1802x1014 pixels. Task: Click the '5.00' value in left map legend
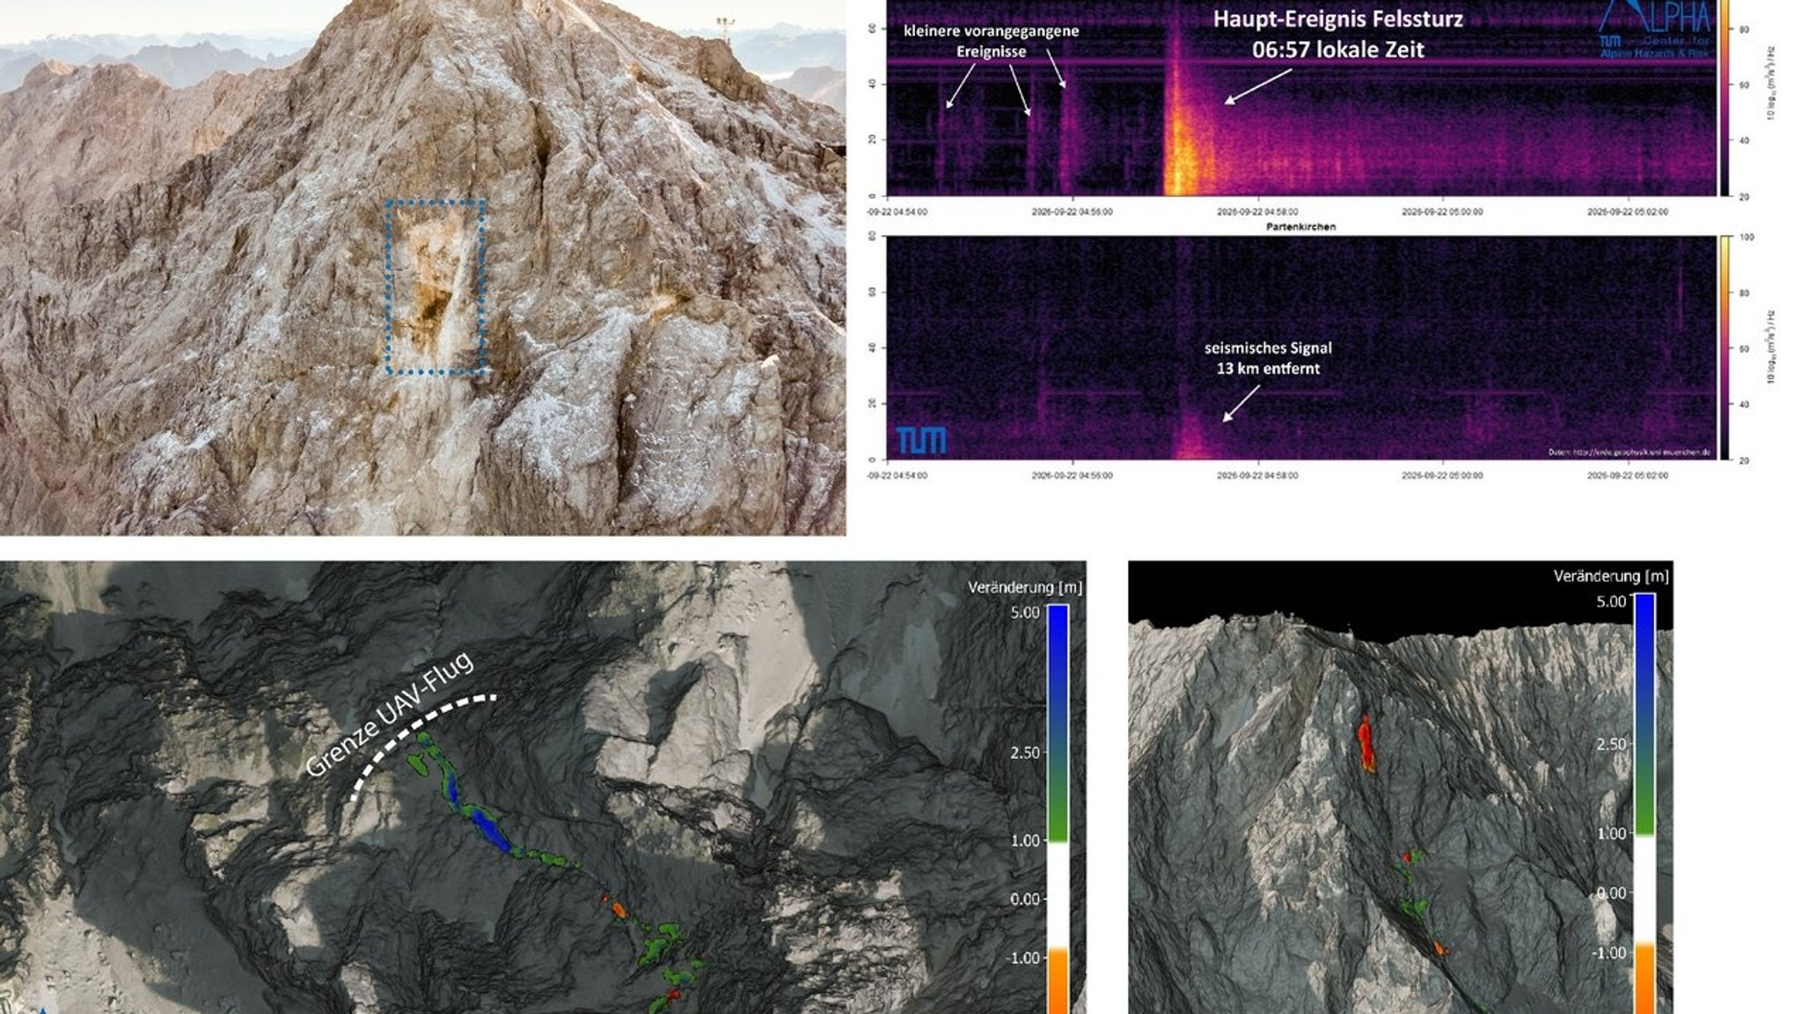[1025, 612]
